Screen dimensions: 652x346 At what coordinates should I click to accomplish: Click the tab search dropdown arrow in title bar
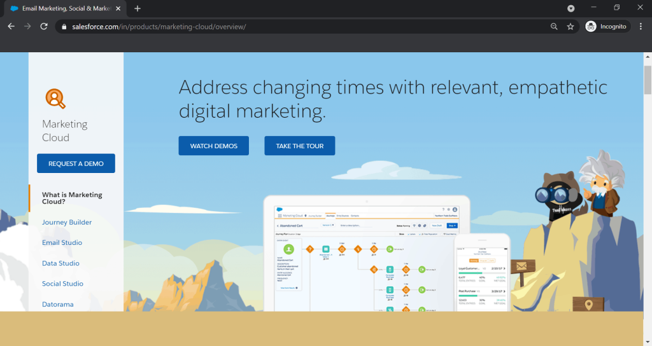(571, 8)
